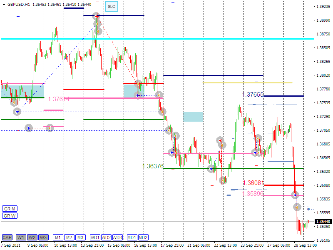Click the SLC button at chart top

[112, 7]
